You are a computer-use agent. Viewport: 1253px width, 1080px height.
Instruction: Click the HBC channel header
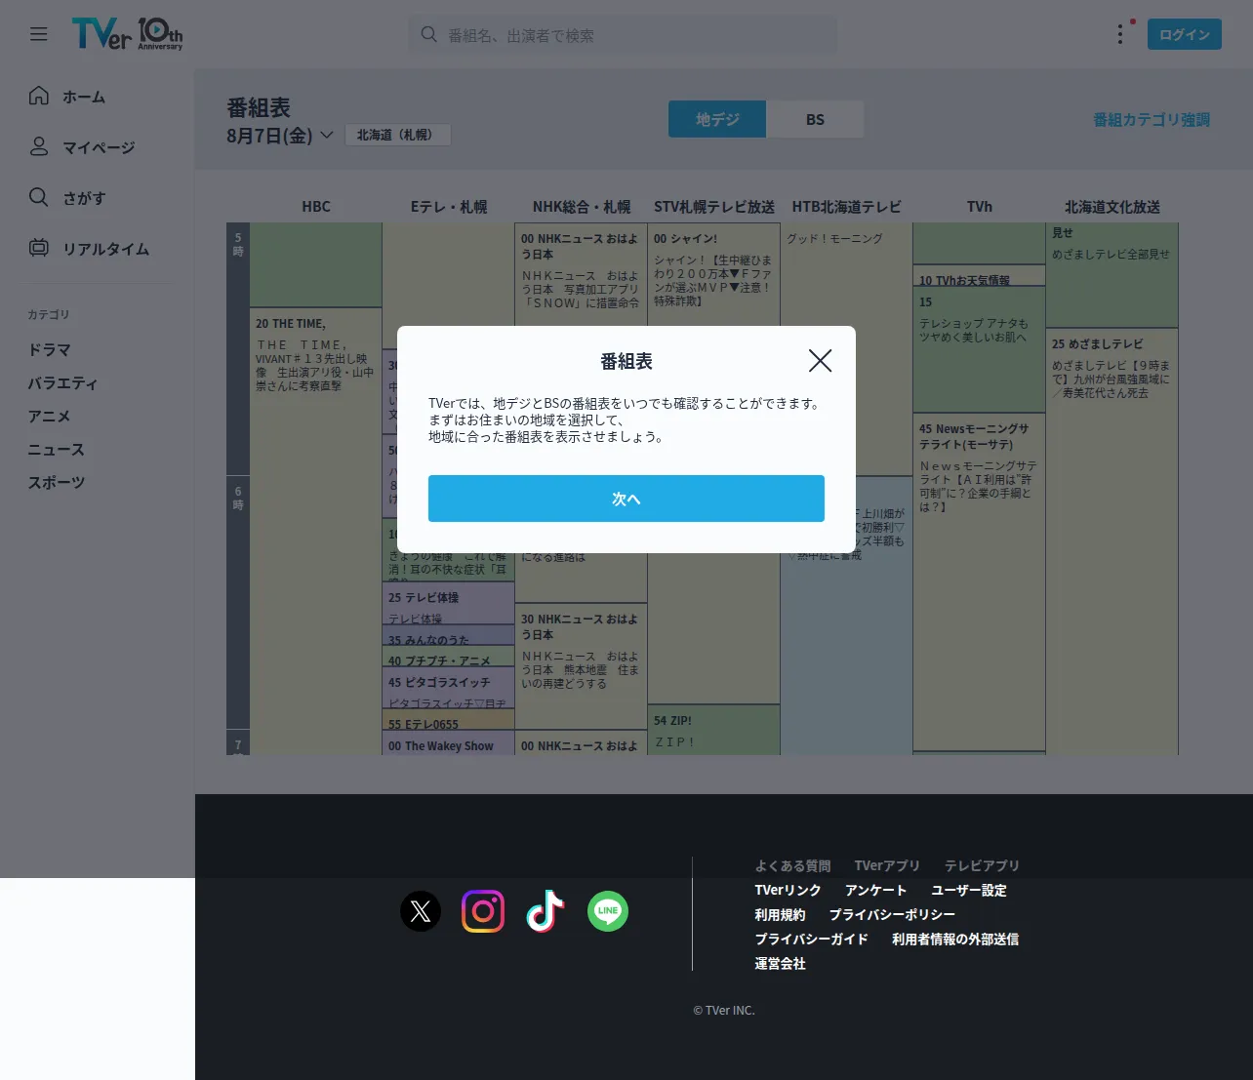[316, 207]
